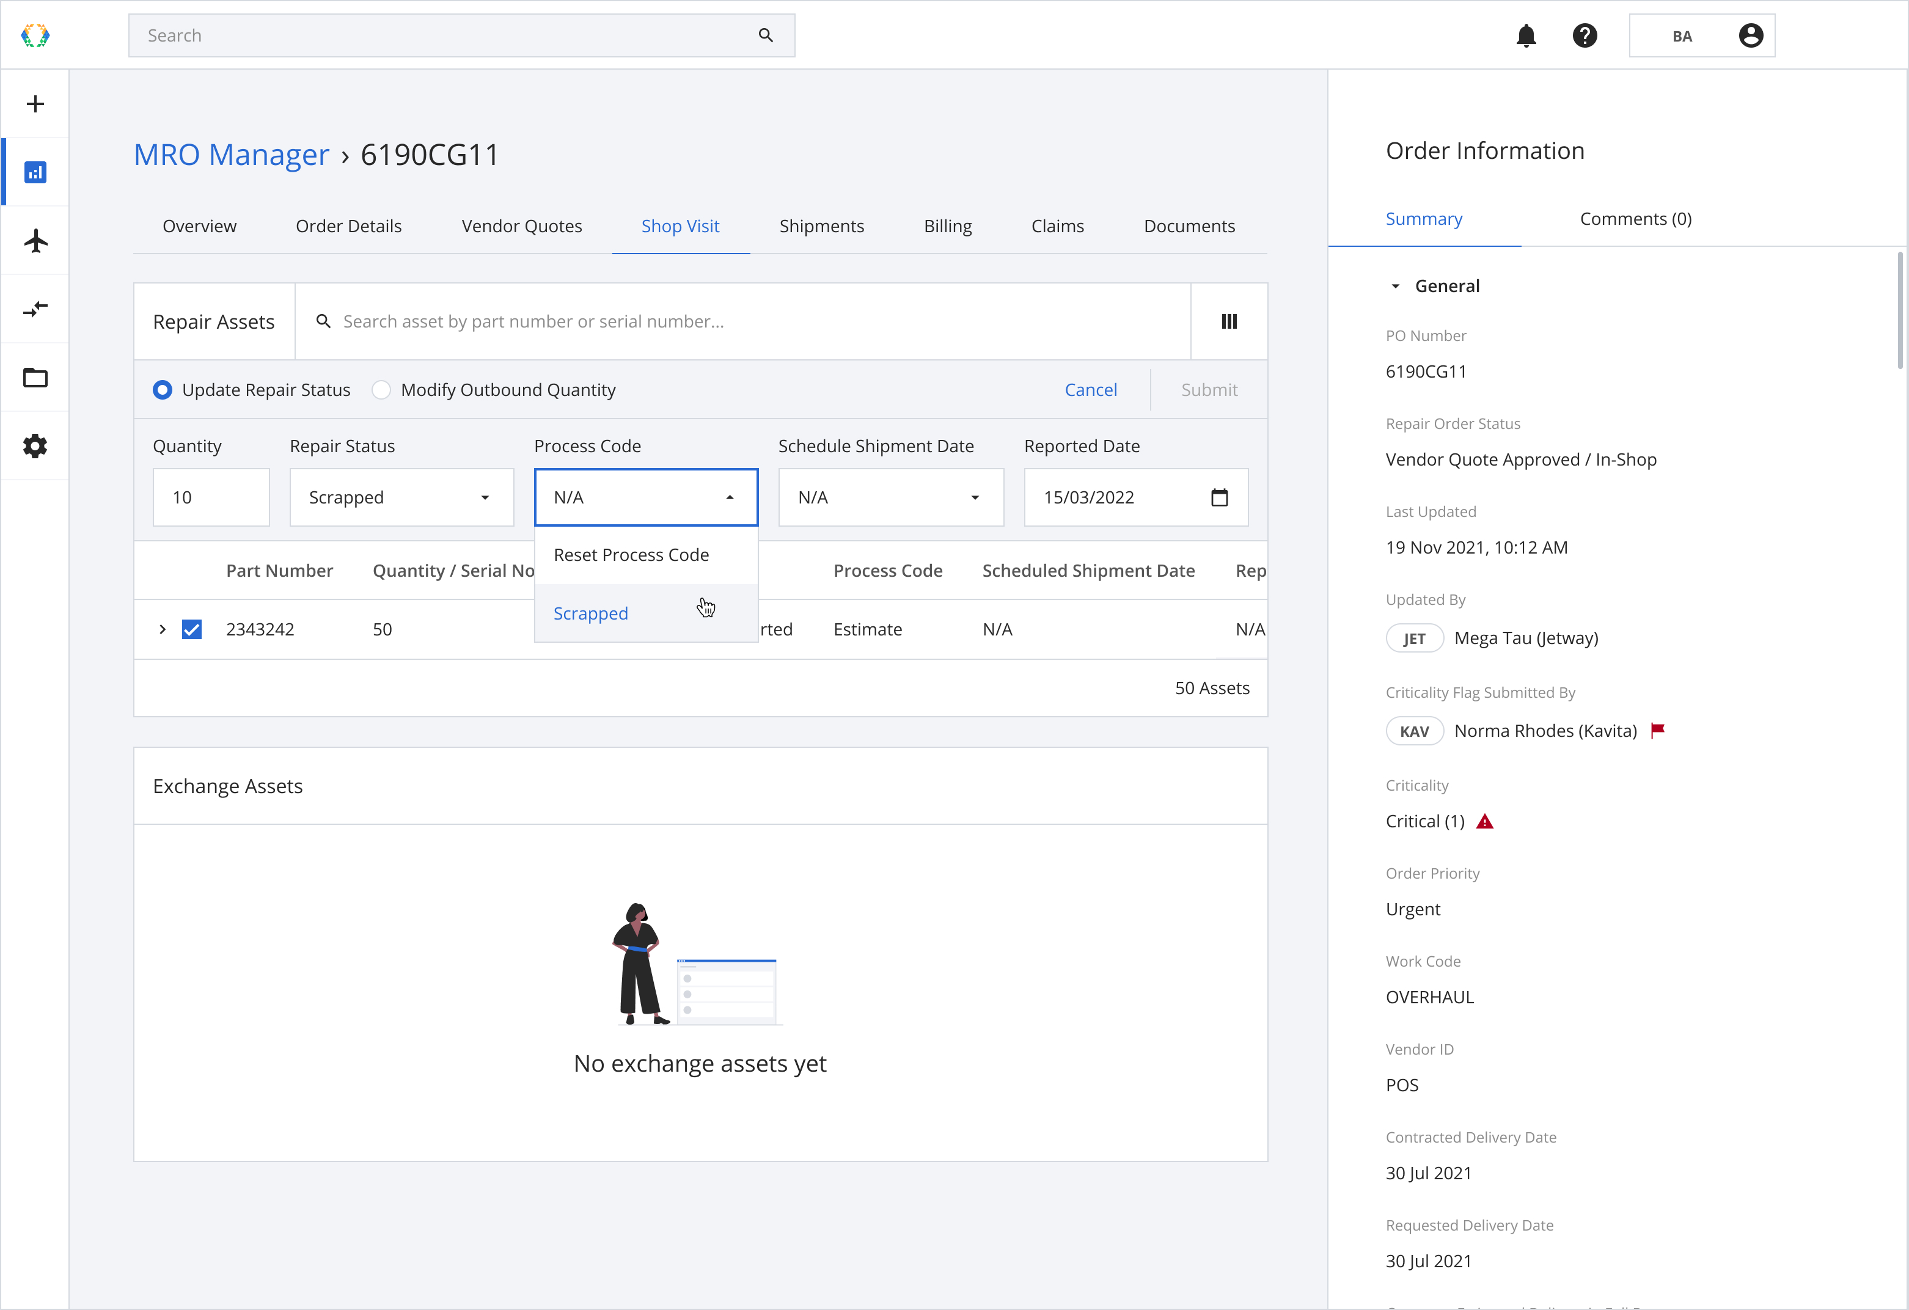1909x1310 pixels.
Task: Click the Scheduled Shipment Date column header
Action: click(x=1088, y=571)
